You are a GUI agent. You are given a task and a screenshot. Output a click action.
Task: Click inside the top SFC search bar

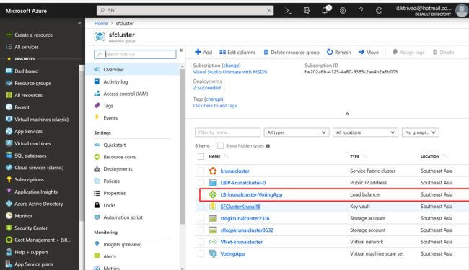185,11
